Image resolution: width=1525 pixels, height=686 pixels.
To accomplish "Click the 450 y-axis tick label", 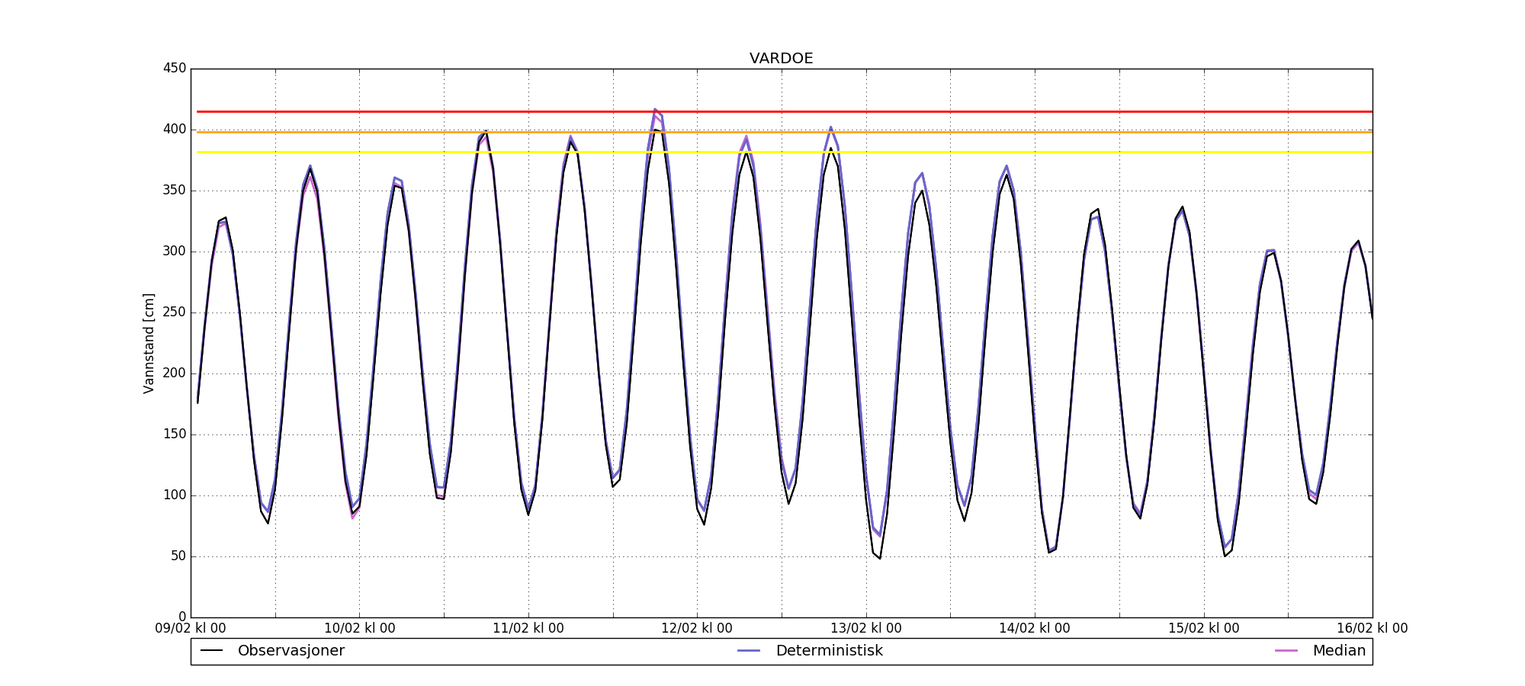I will [x=175, y=69].
